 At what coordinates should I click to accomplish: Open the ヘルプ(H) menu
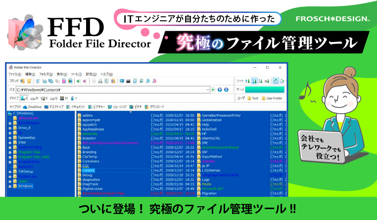tap(106, 74)
